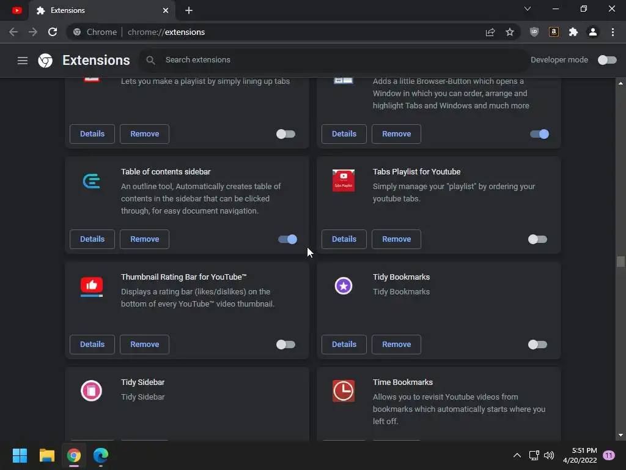
Task: Open the Extensions main menu hamburger icon
Action: coord(23,61)
